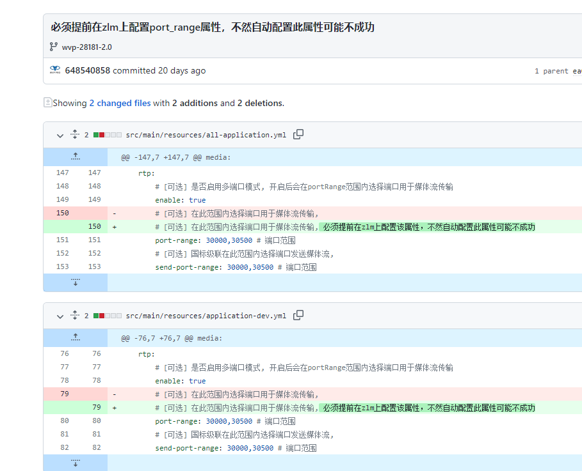Expand context above the application-dev.yml hunk
Viewport: 582px width, 471px height.
75,337
